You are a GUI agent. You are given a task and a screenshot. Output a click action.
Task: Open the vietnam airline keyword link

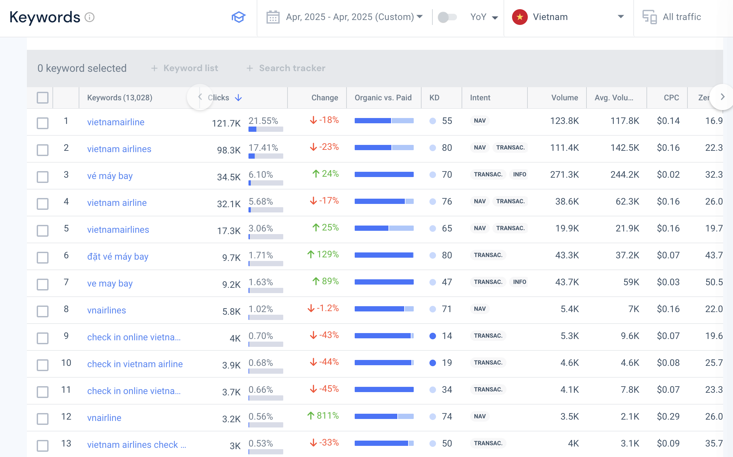click(x=117, y=203)
